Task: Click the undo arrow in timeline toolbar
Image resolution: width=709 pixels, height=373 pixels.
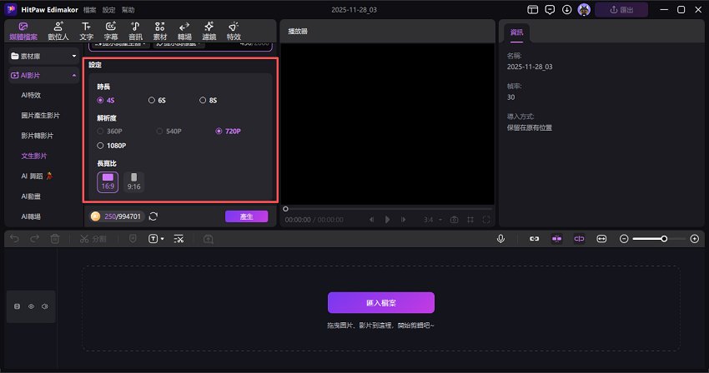Action: tap(14, 238)
